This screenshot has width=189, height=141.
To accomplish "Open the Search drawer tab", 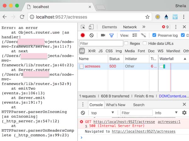I will point(139,105).
